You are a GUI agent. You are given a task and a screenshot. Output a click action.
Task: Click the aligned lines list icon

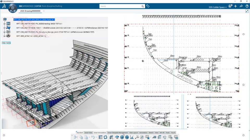click(x=159, y=137)
